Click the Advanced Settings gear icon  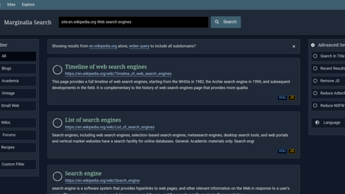[x=313, y=45]
